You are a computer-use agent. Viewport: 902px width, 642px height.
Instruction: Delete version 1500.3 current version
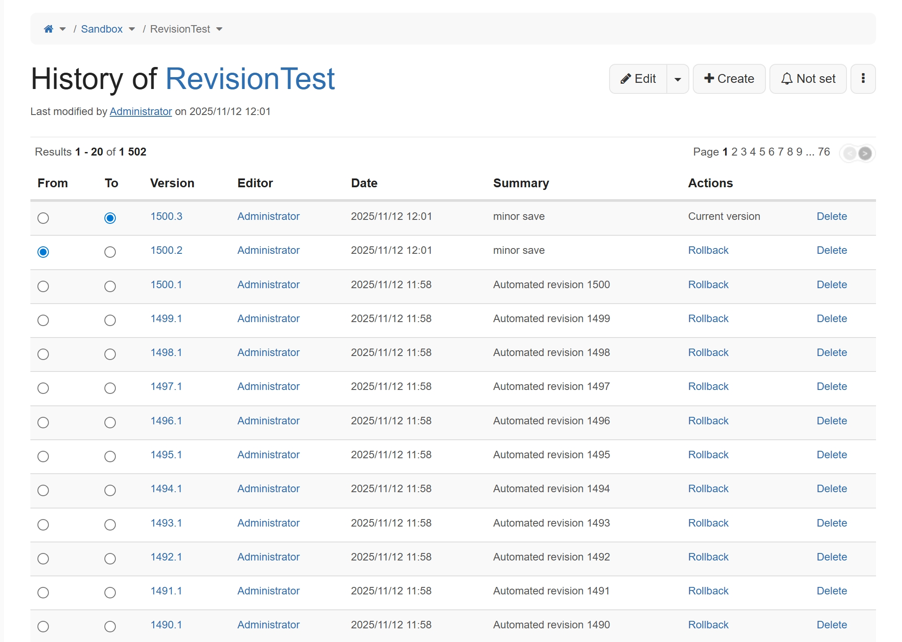point(832,216)
